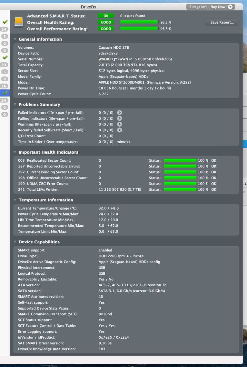Click the SCT value '0x10bd'

point(105,314)
